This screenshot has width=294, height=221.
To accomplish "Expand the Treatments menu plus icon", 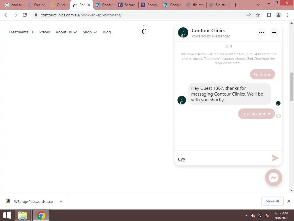I will (x=32, y=32).
